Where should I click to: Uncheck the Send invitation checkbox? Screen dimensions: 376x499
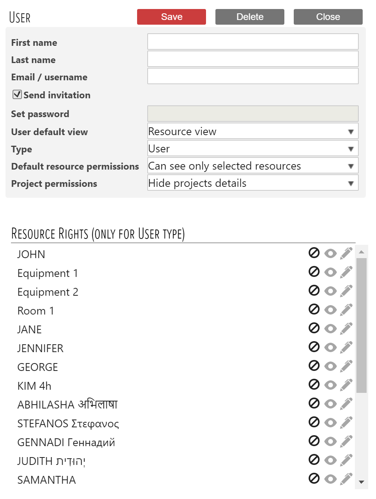point(17,94)
